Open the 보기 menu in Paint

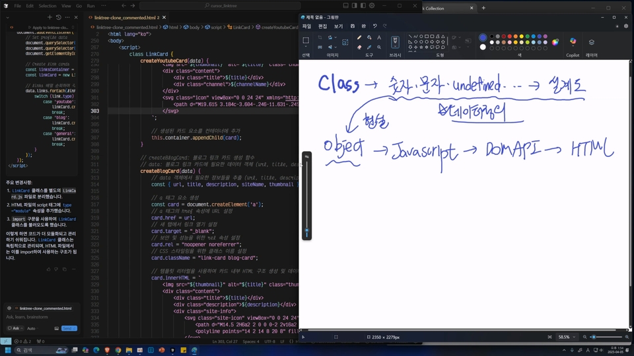pyautogui.click(x=338, y=26)
